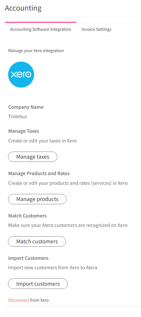Disconnect from Xero via the red link
This screenshot has height=317, width=141.
pos(19,300)
